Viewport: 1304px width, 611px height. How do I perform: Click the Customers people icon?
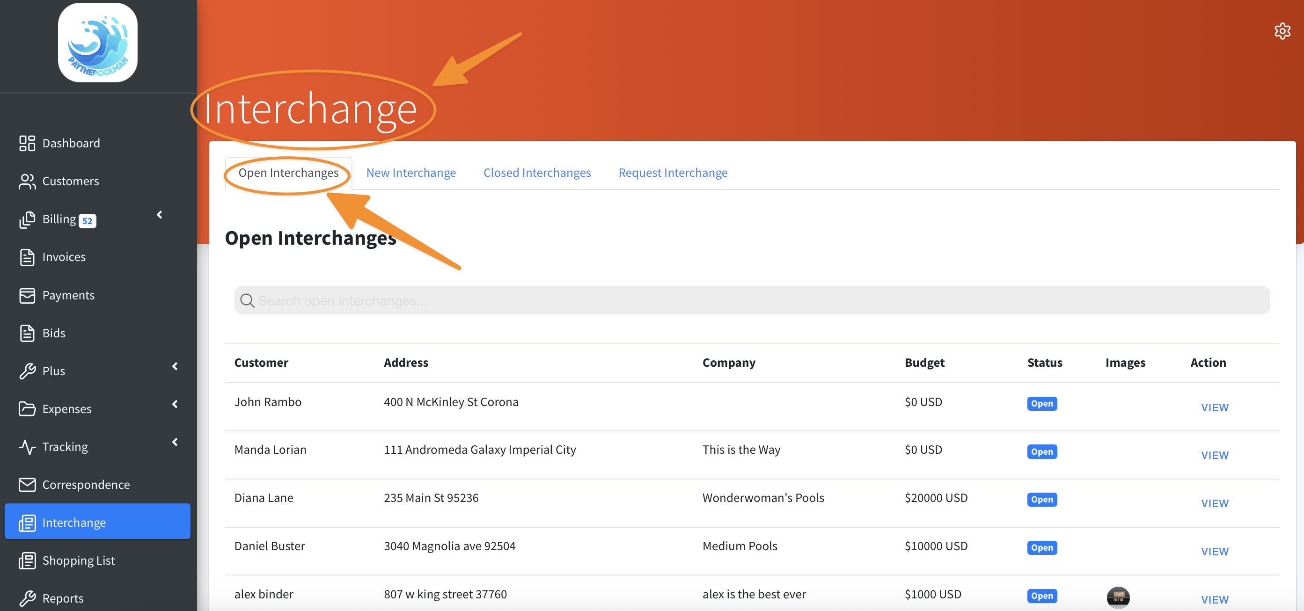point(27,181)
